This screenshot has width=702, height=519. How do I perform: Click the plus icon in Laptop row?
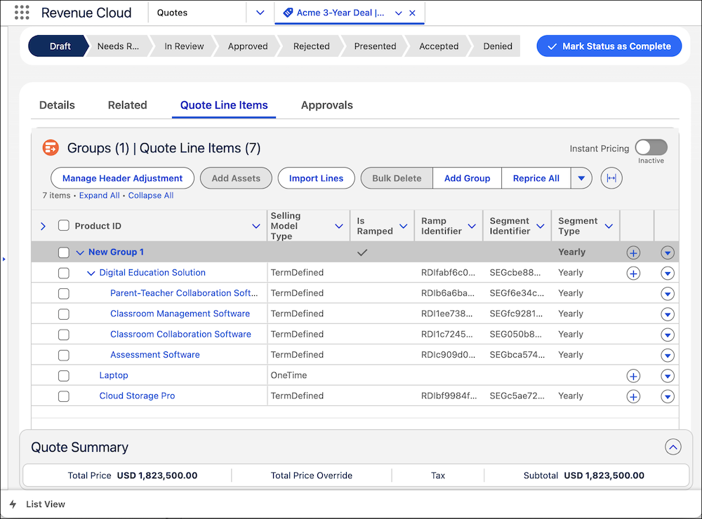pos(633,376)
